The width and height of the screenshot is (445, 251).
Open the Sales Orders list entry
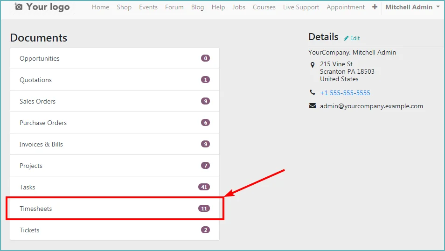(x=115, y=101)
